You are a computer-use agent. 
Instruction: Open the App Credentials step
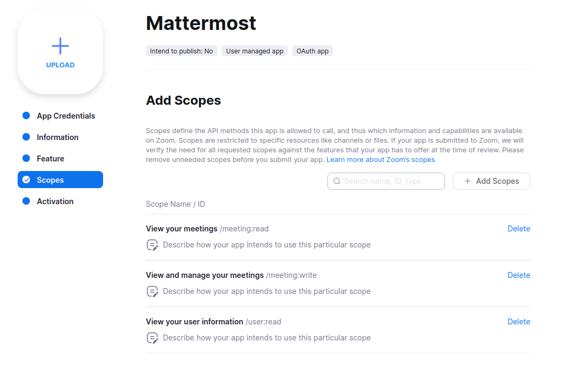pos(66,116)
